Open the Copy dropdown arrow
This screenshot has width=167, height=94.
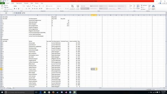pos(9,7)
